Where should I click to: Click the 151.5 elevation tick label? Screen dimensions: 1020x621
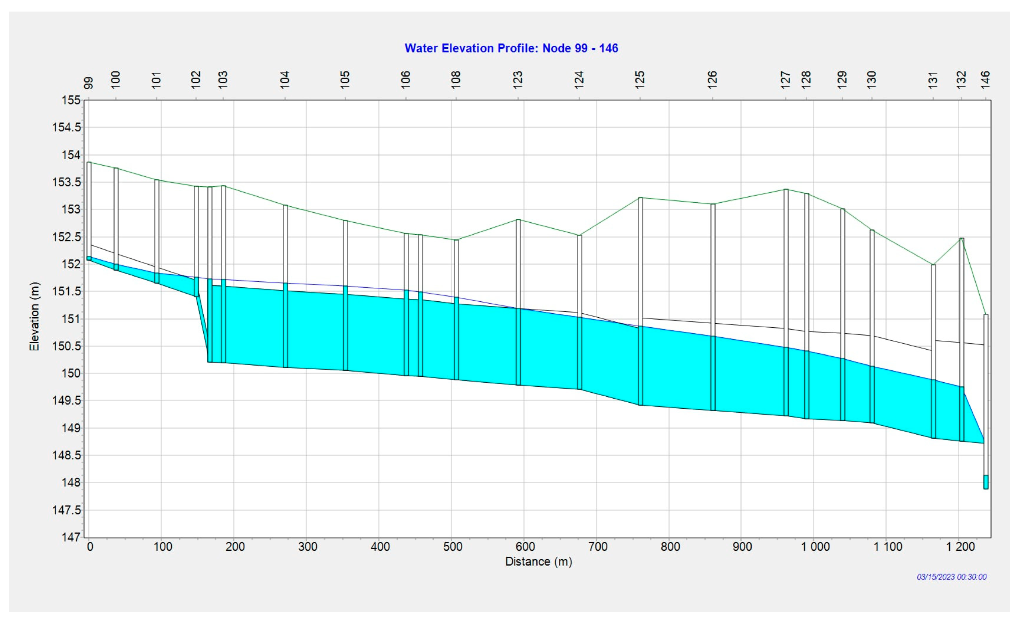(x=67, y=291)
